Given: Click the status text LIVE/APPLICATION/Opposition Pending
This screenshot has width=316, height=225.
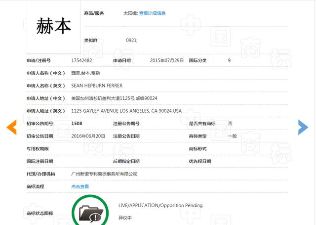Looking at the screenshot, I should pyautogui.click(x=160, y=205).
